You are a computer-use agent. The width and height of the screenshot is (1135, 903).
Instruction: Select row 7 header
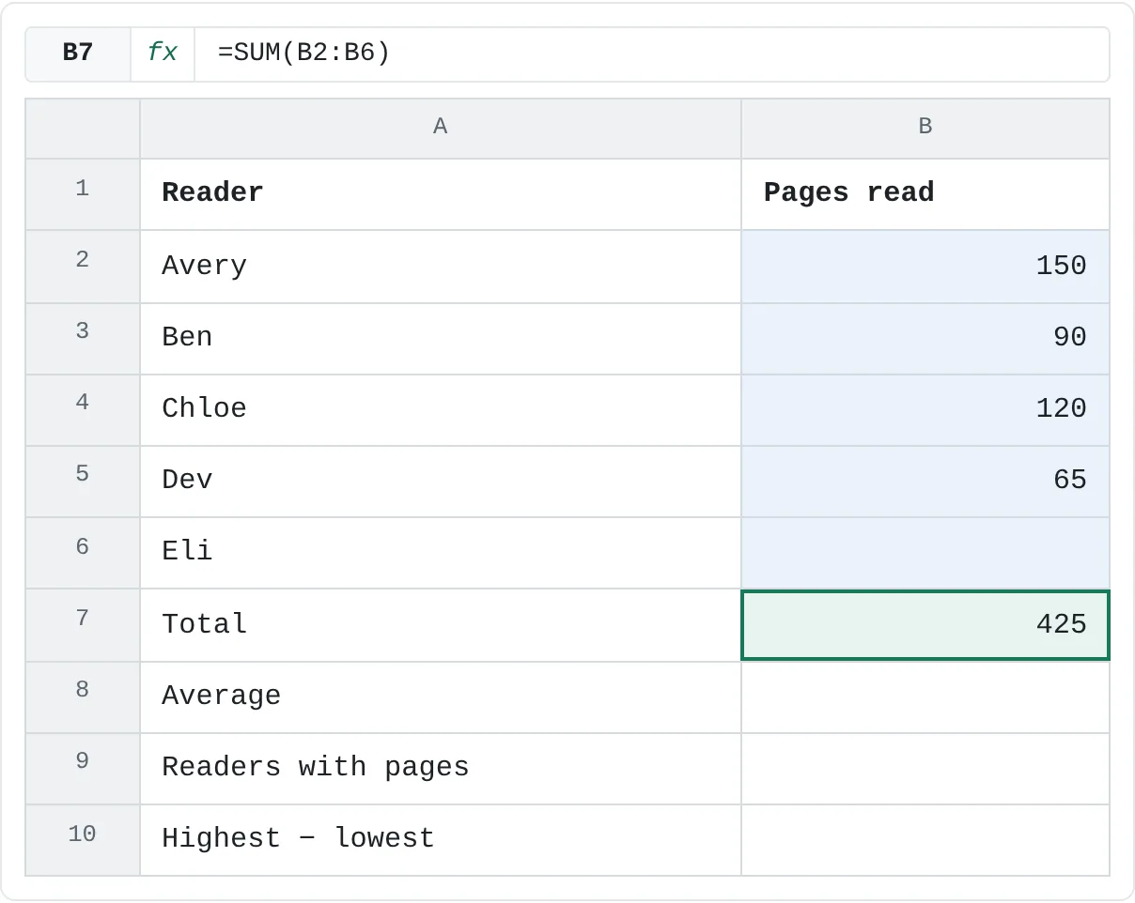(83, 624)
